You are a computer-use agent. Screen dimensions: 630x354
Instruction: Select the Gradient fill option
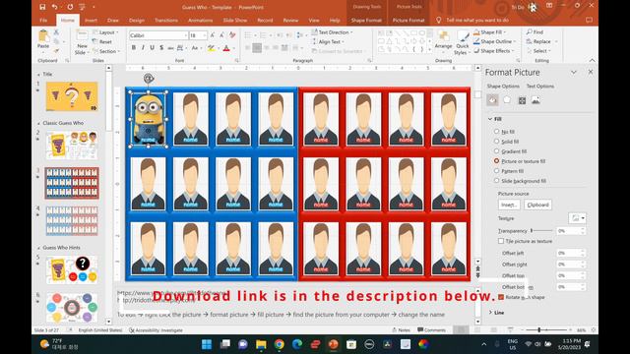pyautogui.click(x=496, y=150)
